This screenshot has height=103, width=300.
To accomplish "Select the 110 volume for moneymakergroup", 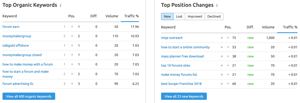I will pyautogui.click(x=115, y=36).
